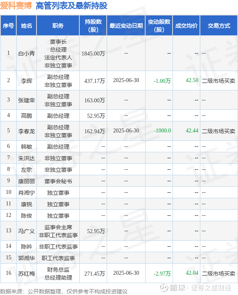Viewport: 238px width, 295px height.
Task: Click 高鹏's shareholding 52.95万
Action: click(x=96, y=116)
